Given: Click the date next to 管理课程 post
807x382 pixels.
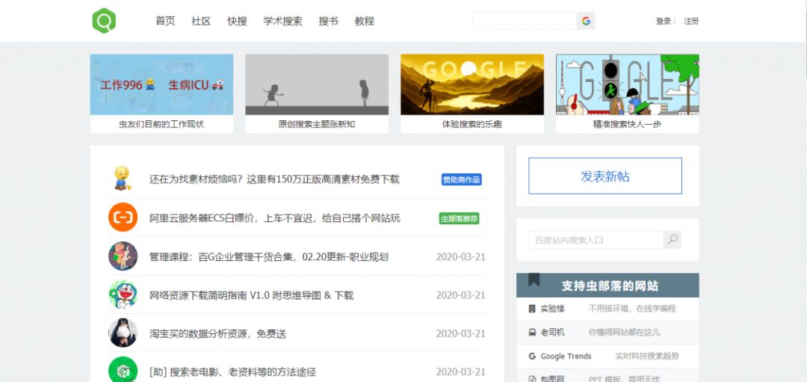Looking at the screenshot, I should pos(460,257).
